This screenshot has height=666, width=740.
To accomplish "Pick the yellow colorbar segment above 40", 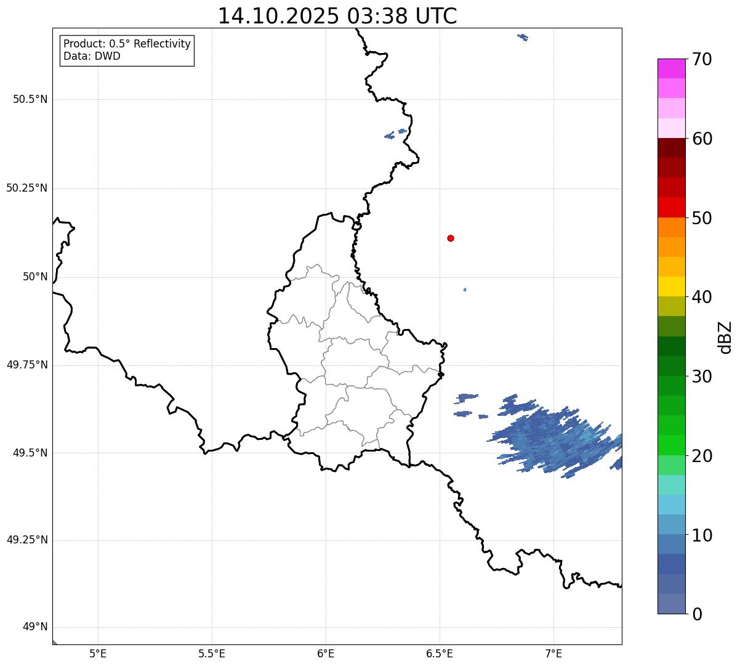I will 671,286.
